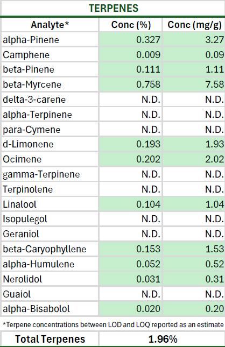The width and height of the screenshot is (225, 347).
Task: Click the alpha-Bisabolol 0.020 cell
Action: pyautogui.click(x=130, y=309)
